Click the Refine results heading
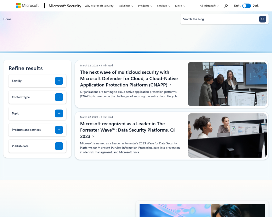 (x=26, y=68)
